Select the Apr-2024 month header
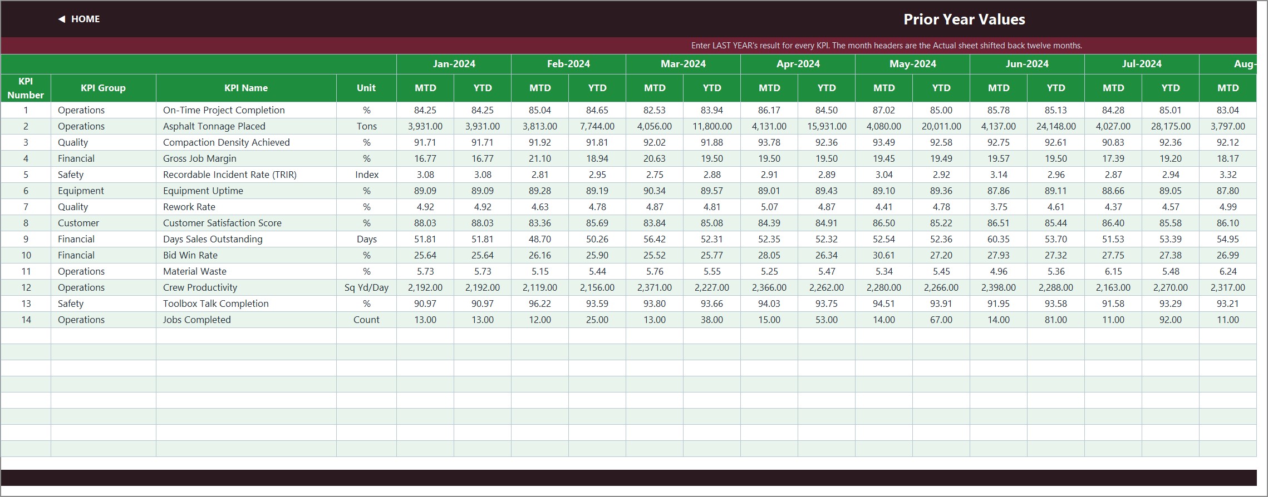This screenshot has width=1268, height=497. tap(798, 64)
